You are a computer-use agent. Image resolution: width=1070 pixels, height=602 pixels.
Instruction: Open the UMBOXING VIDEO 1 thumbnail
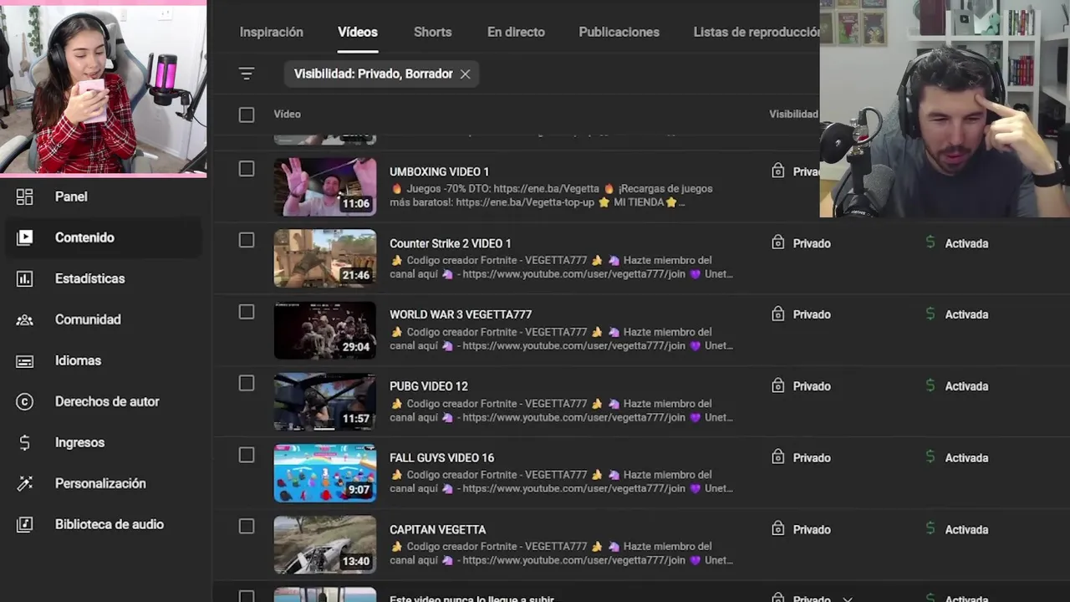click(x=325, y=186)
